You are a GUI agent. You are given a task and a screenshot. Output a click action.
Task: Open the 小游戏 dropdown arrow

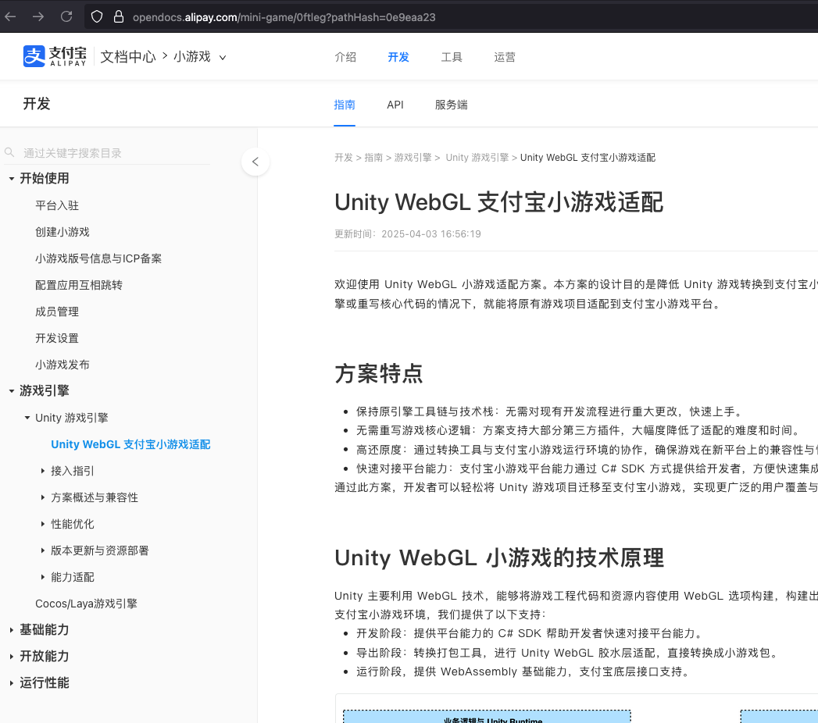pos(223,57)
